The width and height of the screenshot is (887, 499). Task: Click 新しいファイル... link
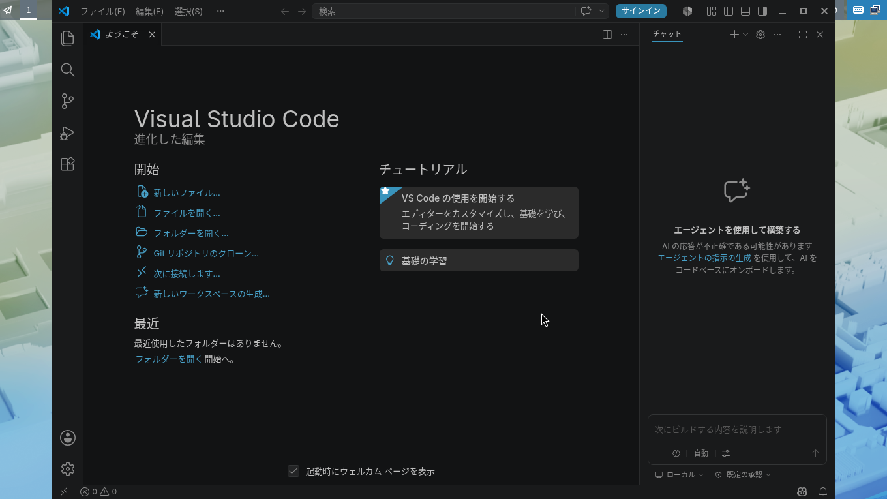187,193
